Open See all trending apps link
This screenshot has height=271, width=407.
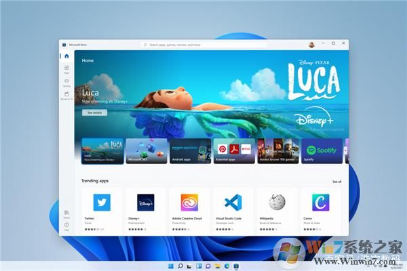point(337,182)
